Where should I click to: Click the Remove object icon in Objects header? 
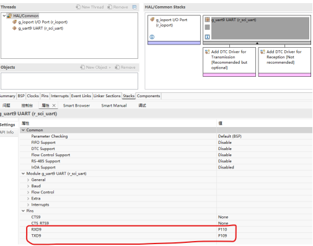(x=117, y=67)
